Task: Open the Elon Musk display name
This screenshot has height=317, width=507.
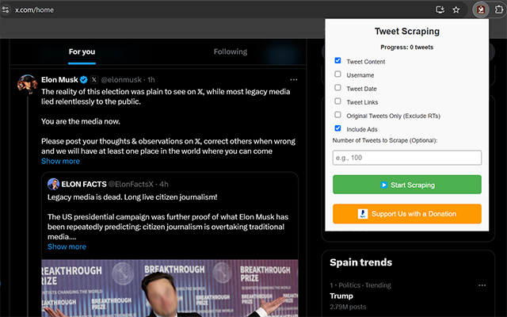Action: 59,79
